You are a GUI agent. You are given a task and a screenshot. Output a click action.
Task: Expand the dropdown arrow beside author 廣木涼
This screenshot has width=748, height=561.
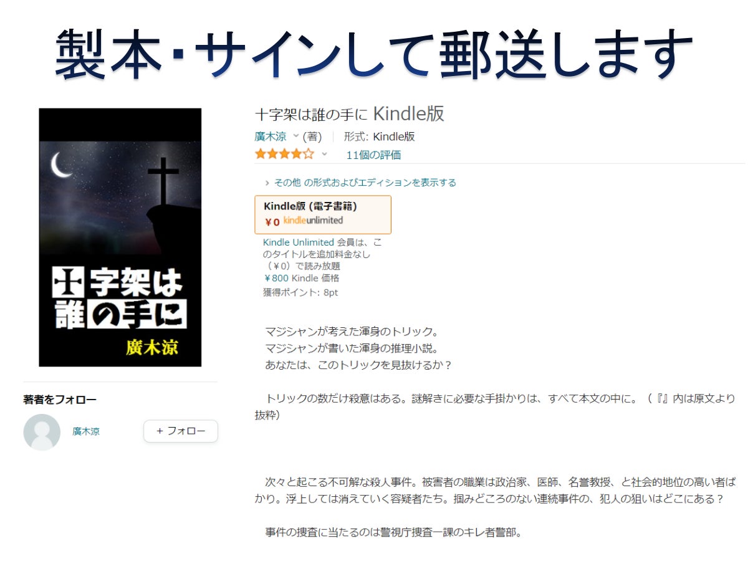click(x=296, y=136)
